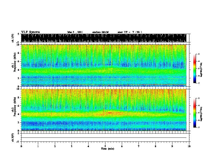213x164 pixels.
Task: Click the ch.2 color scale bar
Action: pyautogui.click(x=195, y=113)
